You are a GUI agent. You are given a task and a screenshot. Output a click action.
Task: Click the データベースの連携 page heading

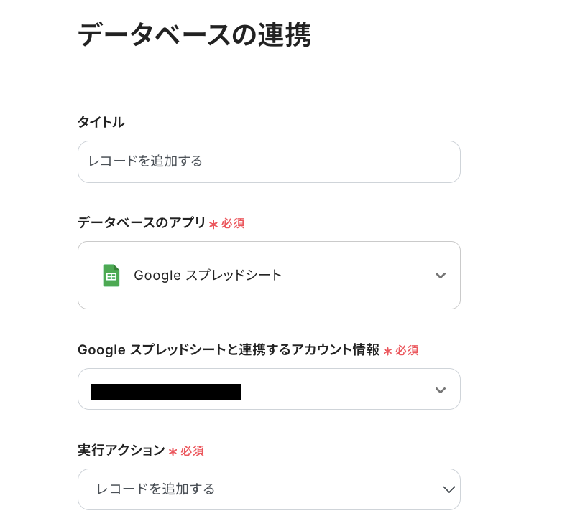194,34
